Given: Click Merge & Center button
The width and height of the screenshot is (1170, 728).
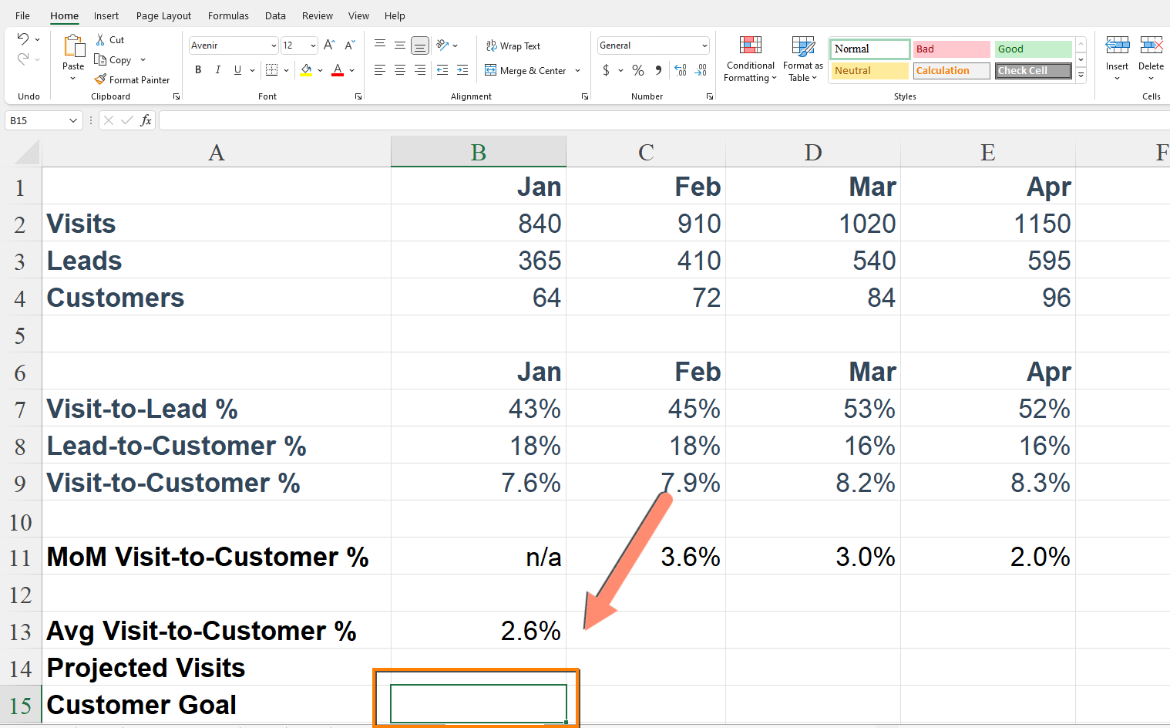Looking at the screenshot, I should (526, 70).
